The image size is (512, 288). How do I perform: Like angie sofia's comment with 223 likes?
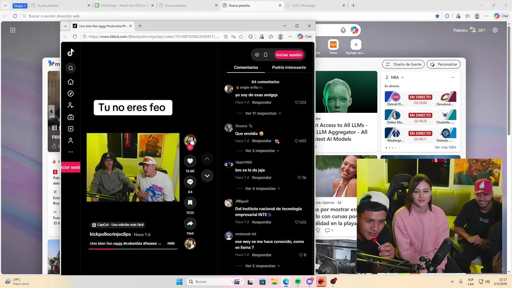(297, 102)
